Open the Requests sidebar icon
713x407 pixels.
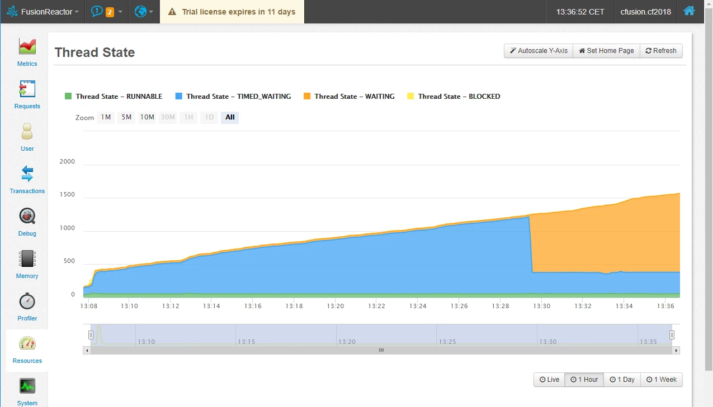click(27, 89)
